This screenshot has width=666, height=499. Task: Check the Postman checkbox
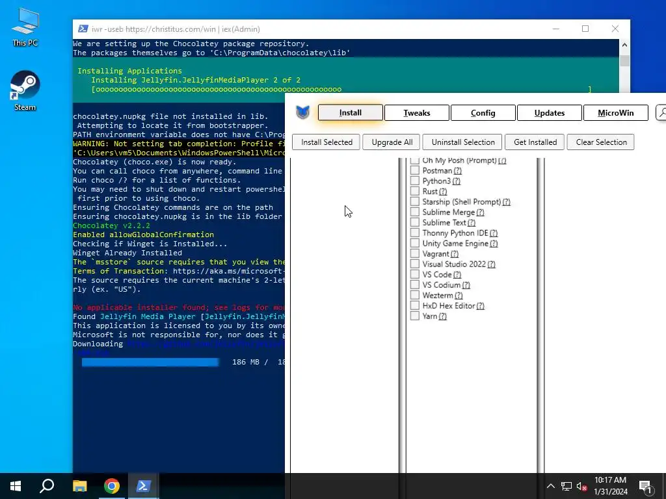click(x=414, y=171)
